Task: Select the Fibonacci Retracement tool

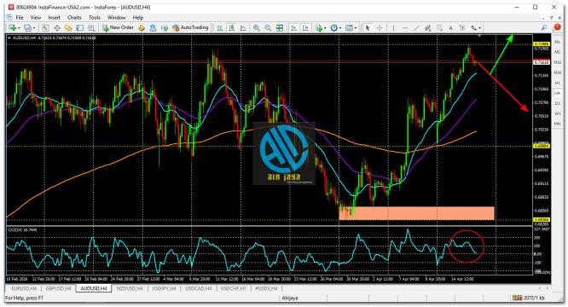Action: point(439,28)
